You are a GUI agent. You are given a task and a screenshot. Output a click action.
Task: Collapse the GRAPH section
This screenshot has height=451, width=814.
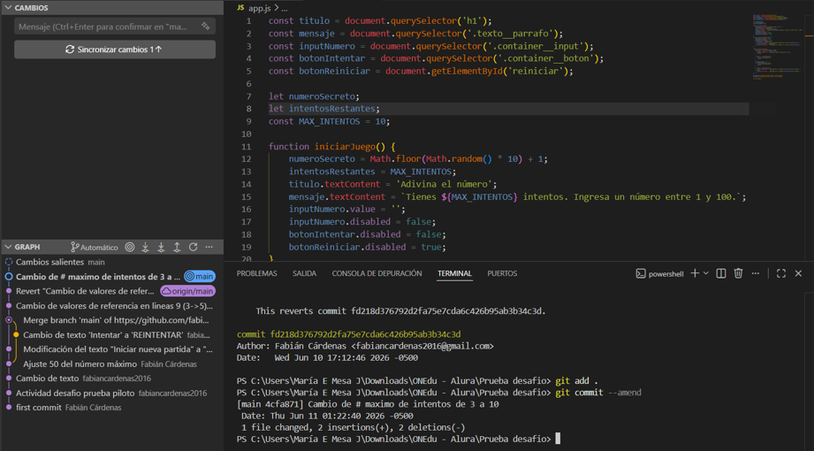pyautogui.click(x=8, y=248)
